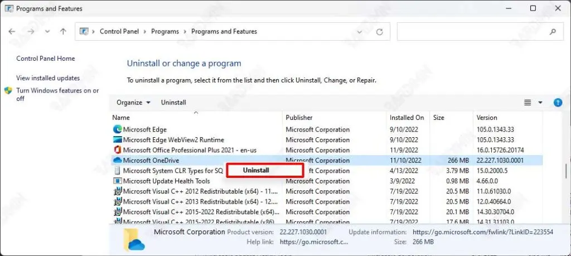Select Microsoft Update Health Tools entry
Viewport: 571px width, 256px height.
[x=166, y=181]
